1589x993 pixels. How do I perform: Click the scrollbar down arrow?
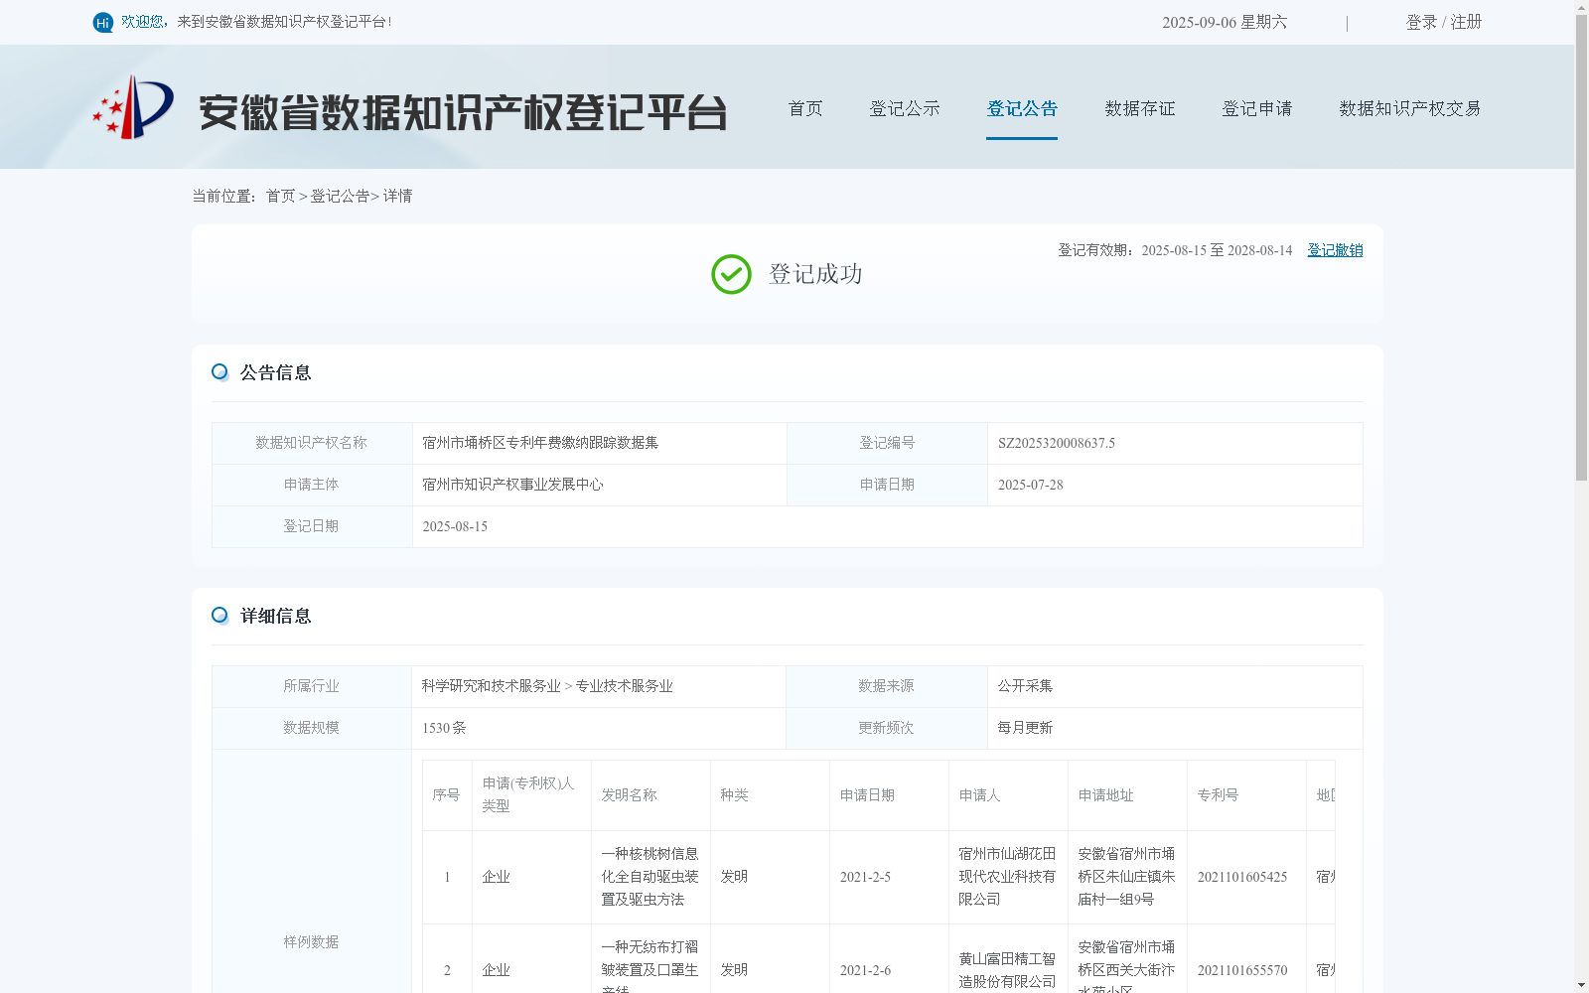(x=1581, y=985)
